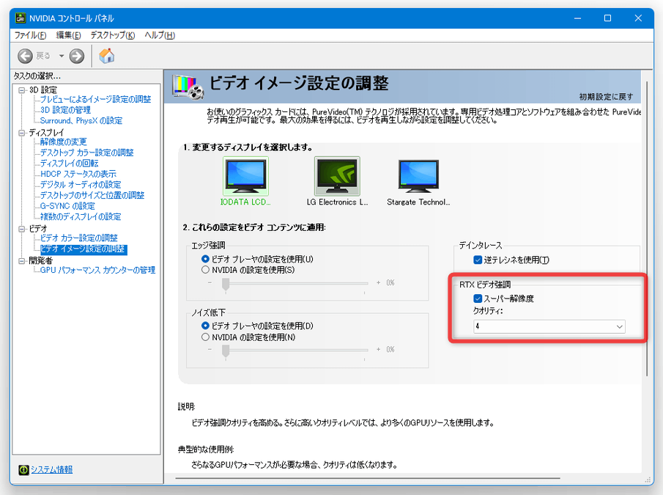Open the ファイル(F) menu
The image size is (663, 495).
pos(31,35)
